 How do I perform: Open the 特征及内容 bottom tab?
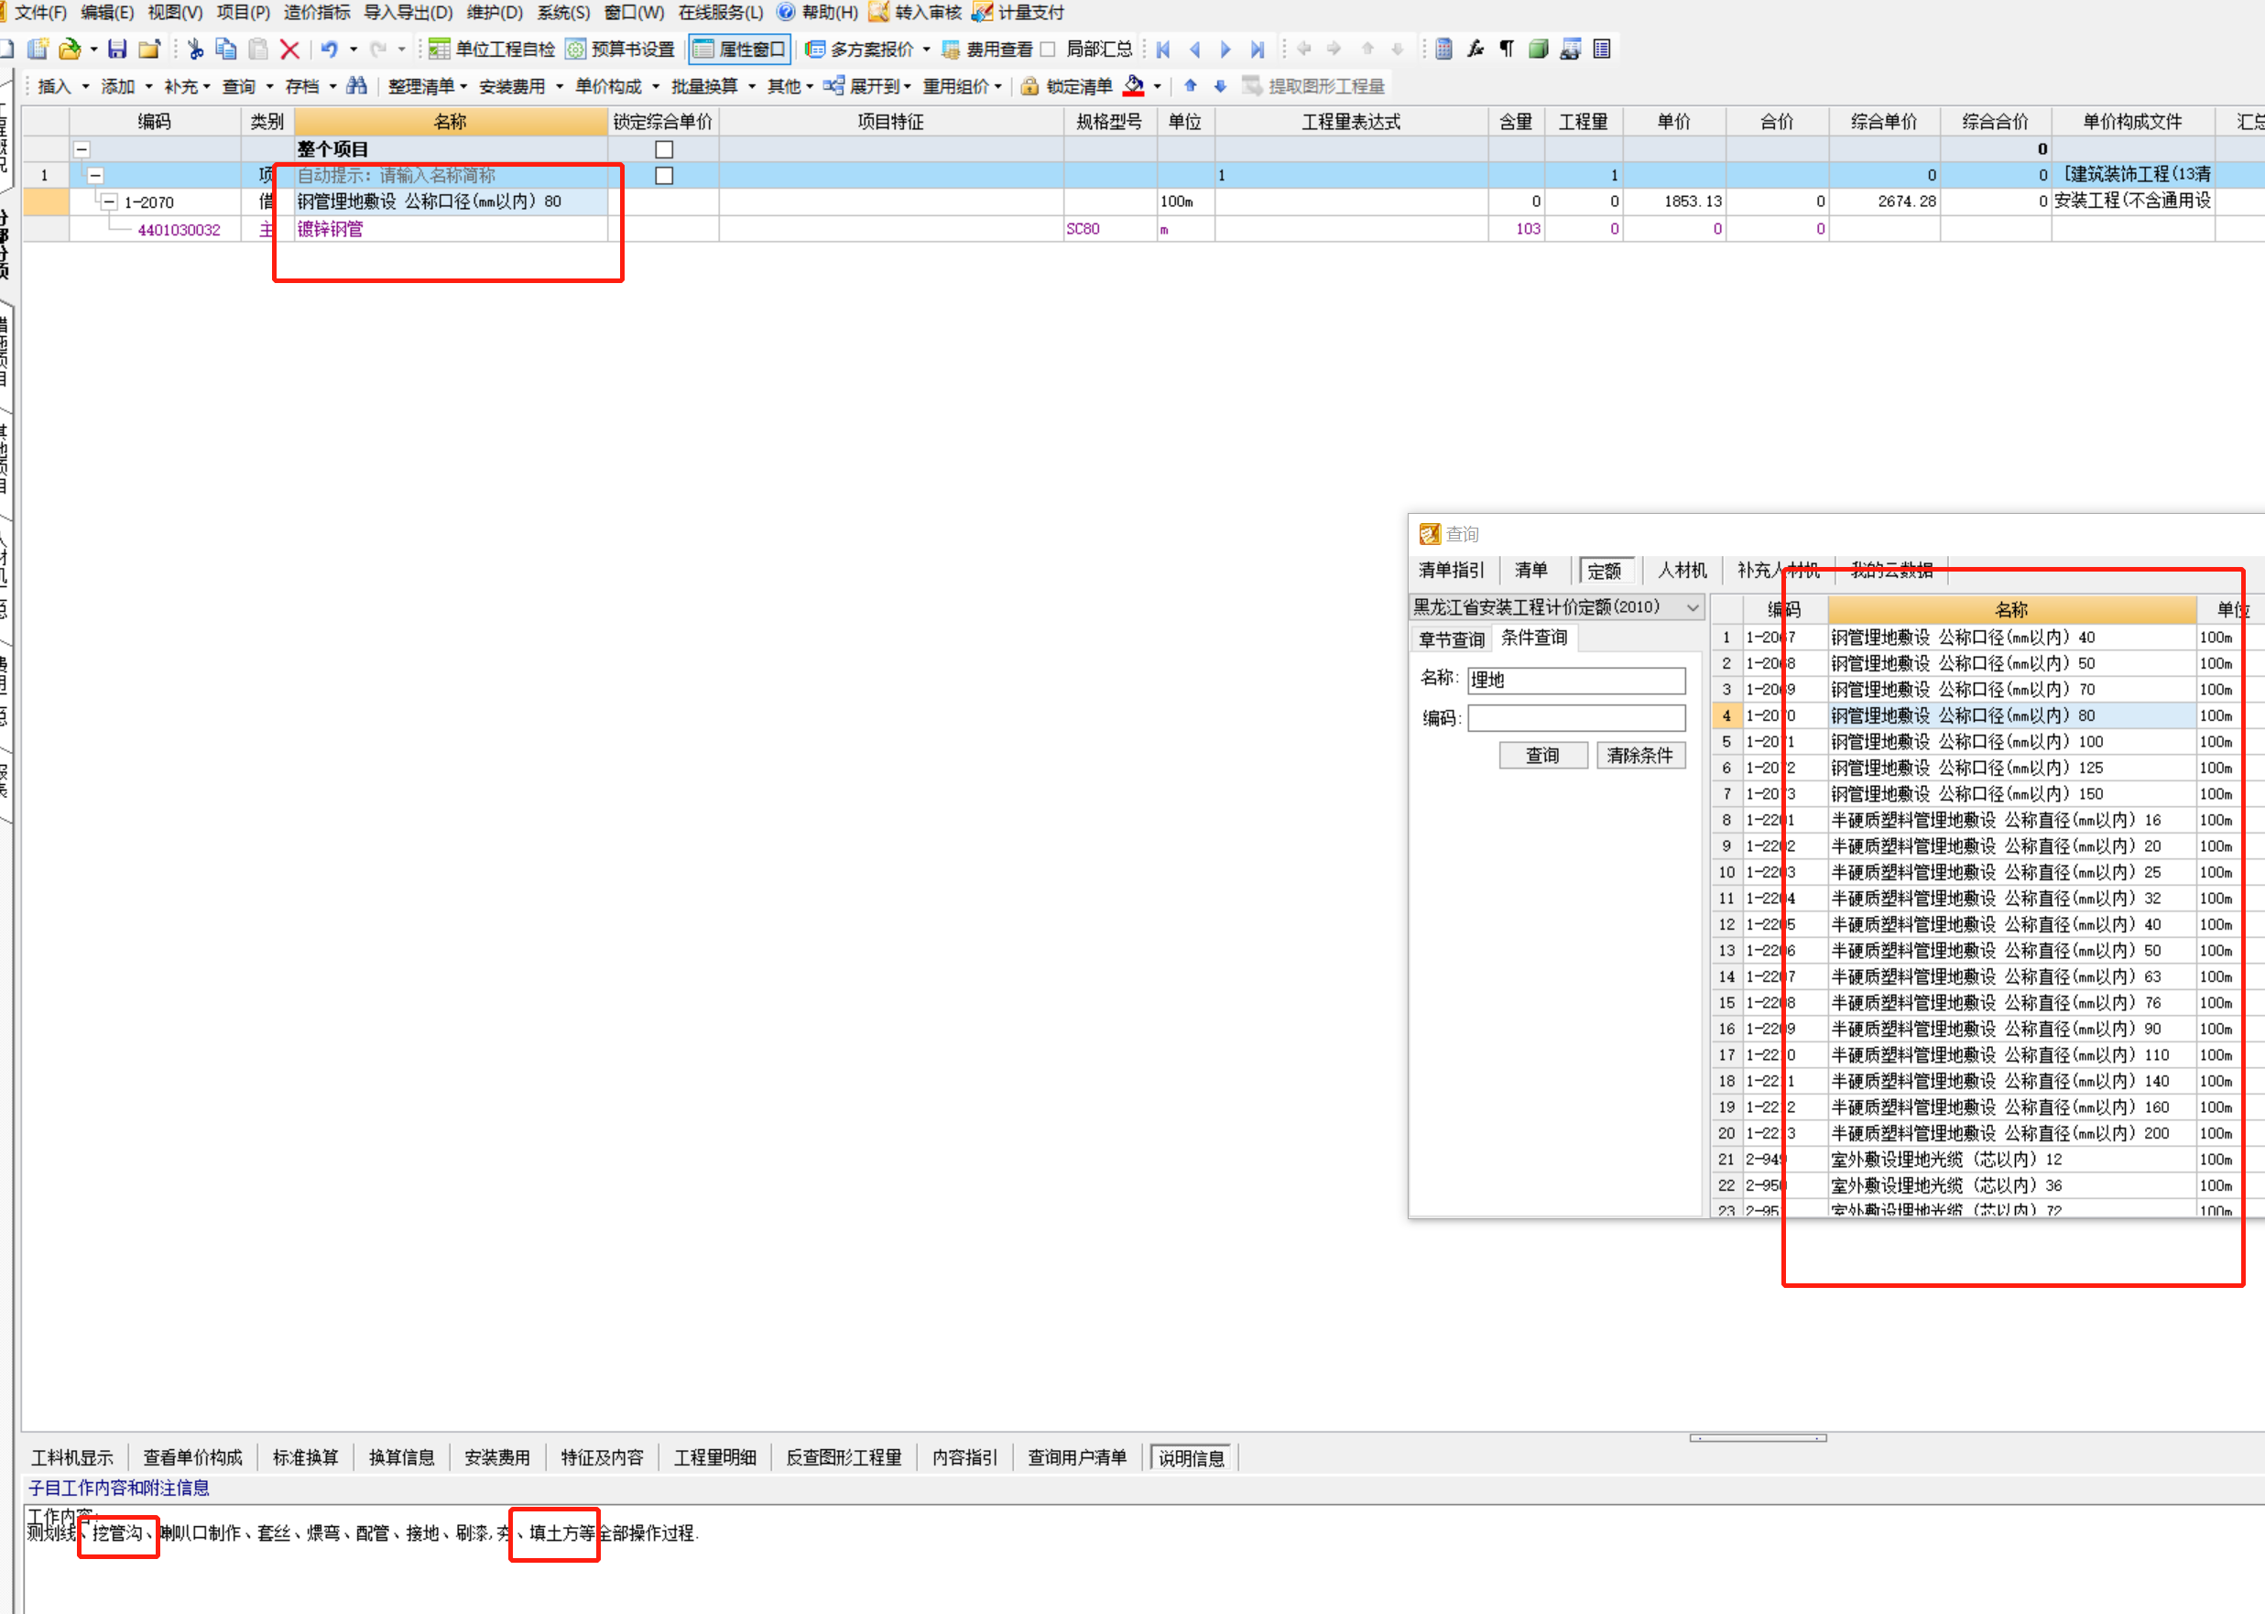602,1458
